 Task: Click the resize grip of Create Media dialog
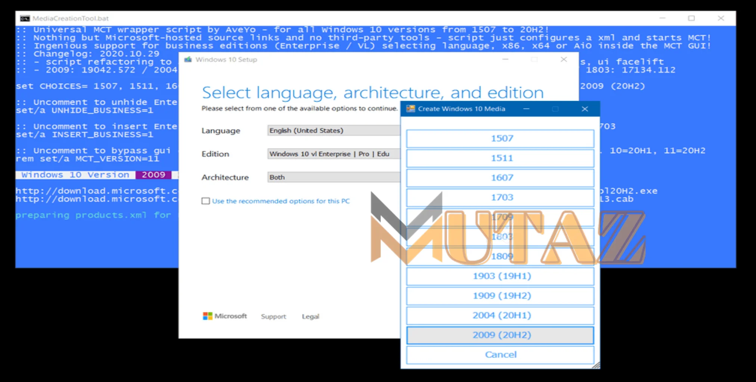pos(597,365)
